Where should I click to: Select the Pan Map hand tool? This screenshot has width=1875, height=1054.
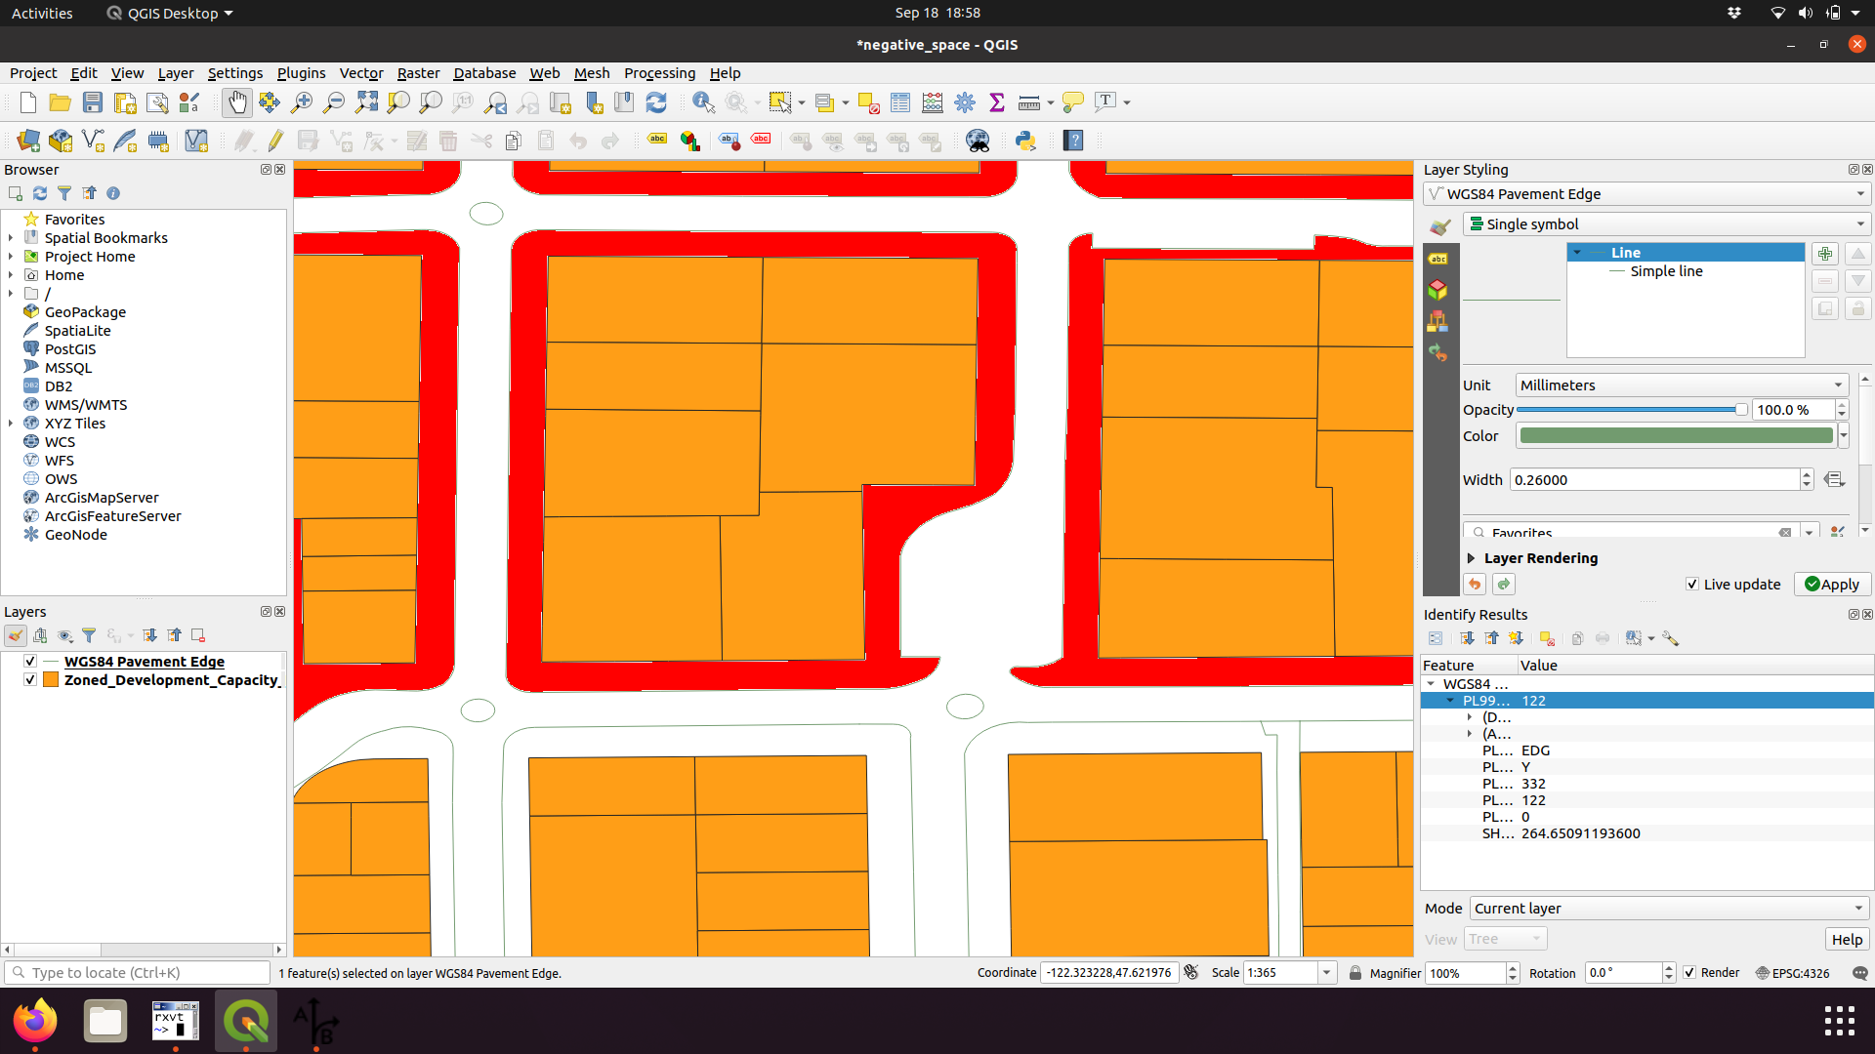[x=237, y=102]
